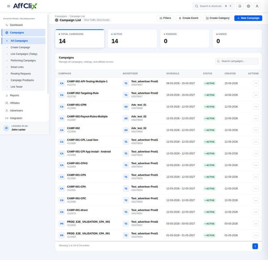Expand the Campaigns sidebar section

(x=23, y=33)
